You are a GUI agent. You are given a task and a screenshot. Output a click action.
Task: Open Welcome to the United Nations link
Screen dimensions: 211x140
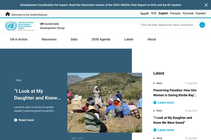[29, 15]
